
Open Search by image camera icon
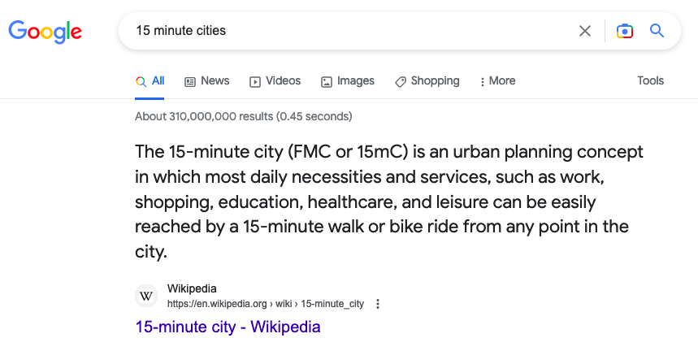tap(624, 31)
